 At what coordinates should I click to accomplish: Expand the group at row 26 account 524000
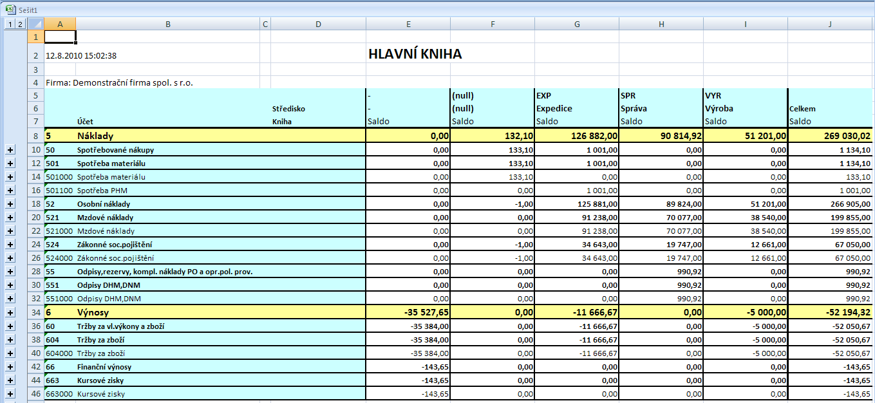10,258
